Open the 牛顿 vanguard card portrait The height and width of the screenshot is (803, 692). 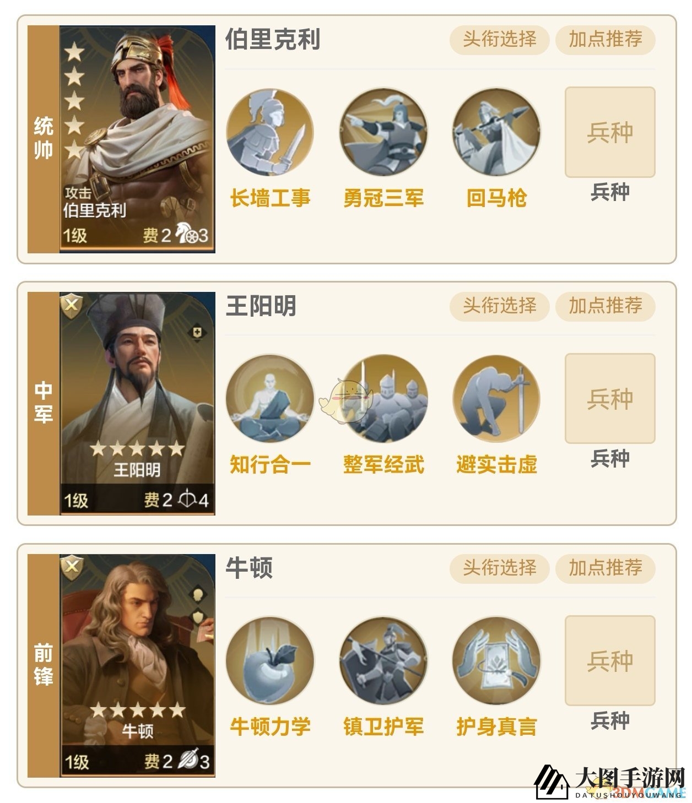click(x=137, y=665)
